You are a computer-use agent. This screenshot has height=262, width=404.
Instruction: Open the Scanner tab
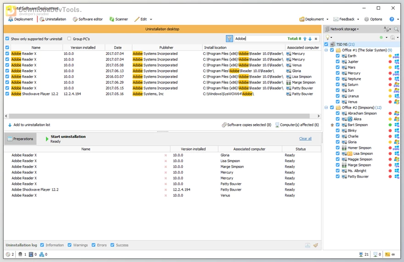pos(118,19)
